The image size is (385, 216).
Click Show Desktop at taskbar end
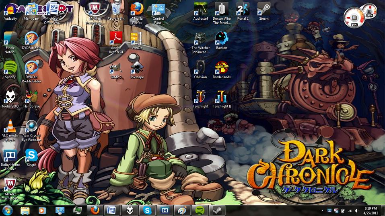pos(383,211)
